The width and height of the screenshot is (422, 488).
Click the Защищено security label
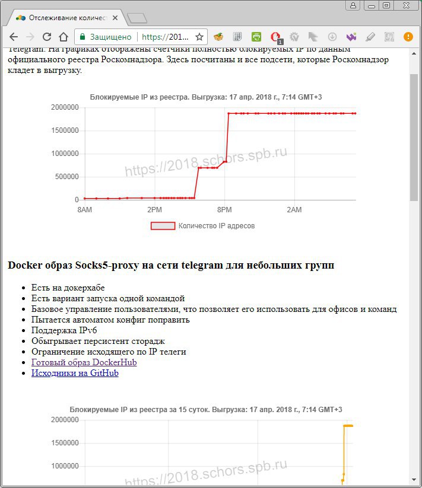tap(110, 37)
